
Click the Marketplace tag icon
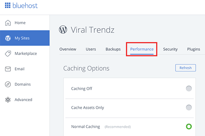click(x=8, y=54)
